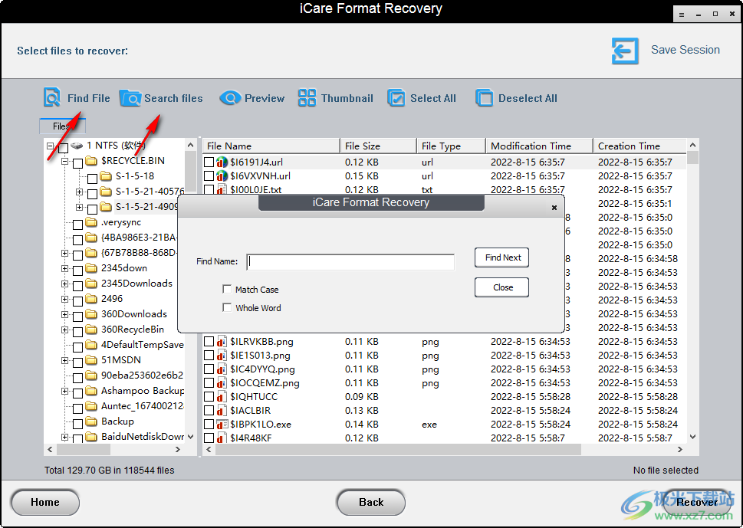Sort by Modification Time column header
The height and width of the screenshot is (528, 743).
(539, 146)
